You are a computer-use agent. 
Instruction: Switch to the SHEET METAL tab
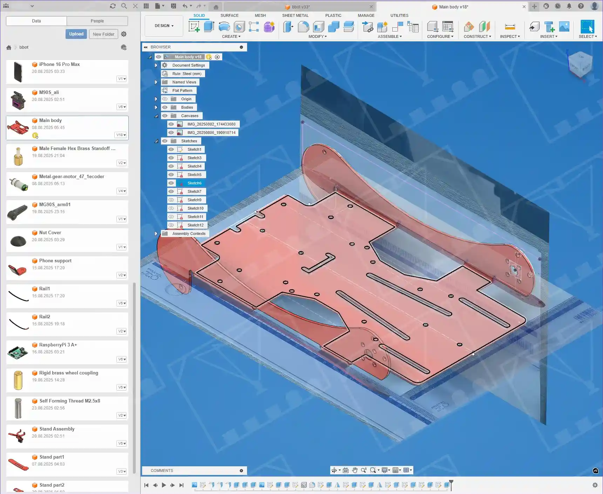(295, 15)
